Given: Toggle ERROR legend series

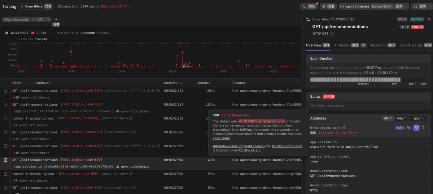Looking at the screenshot, I should 39,33.
